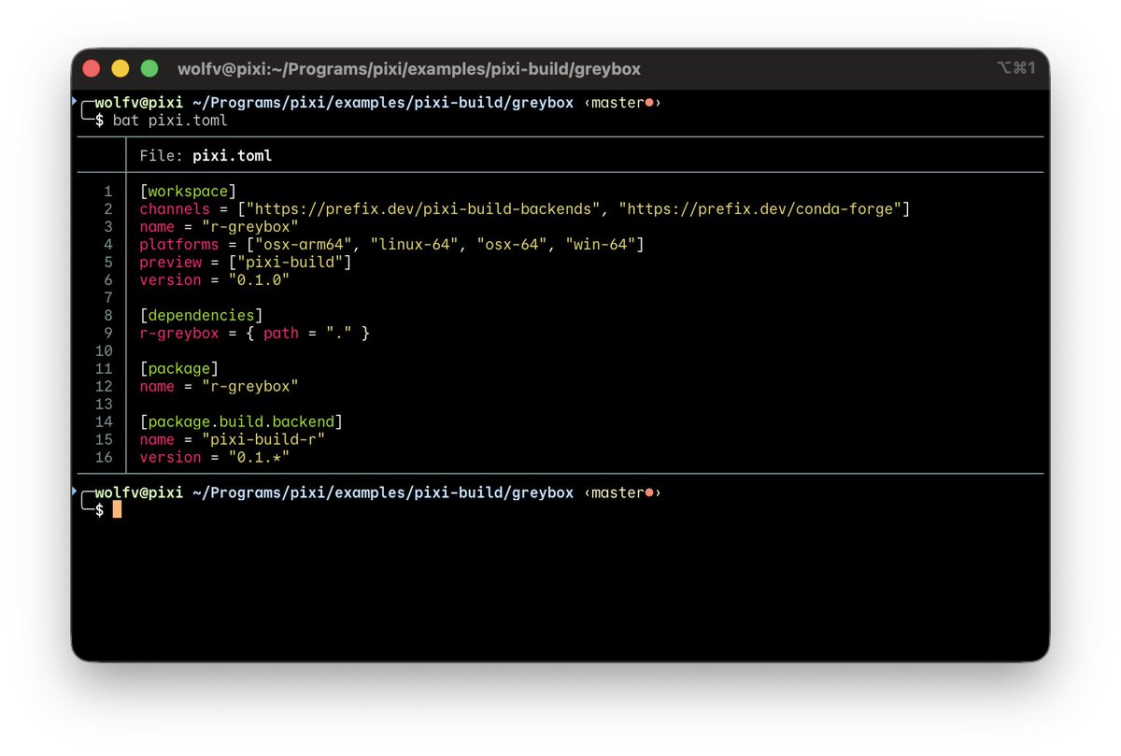The height and width of the screenshot is (756, 1121).
Task: Click the "osx-64" platform value
Action: 512,245
